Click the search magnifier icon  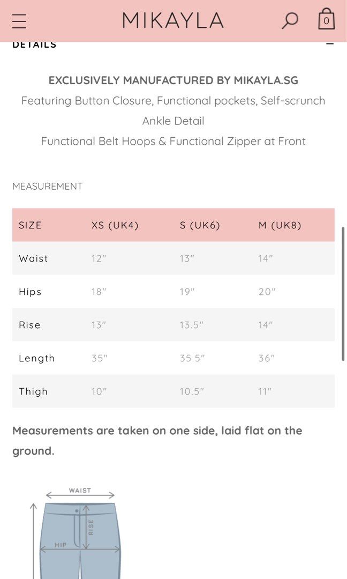tap(290, 20)
